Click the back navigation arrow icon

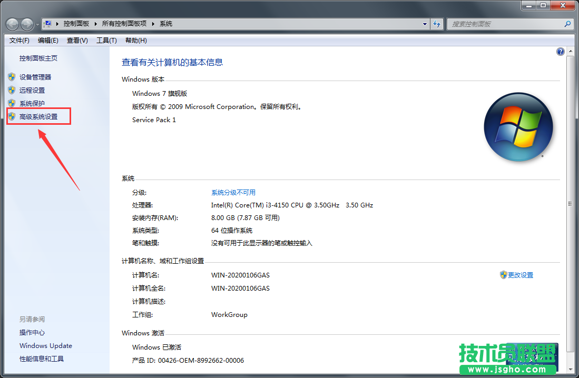[x=12, y=24]
